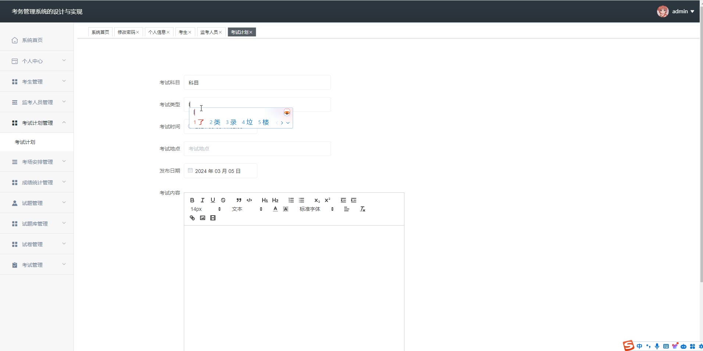Apply subscript formatting
The height and width of the screenshot is (351, 703).
click(317, 200)
